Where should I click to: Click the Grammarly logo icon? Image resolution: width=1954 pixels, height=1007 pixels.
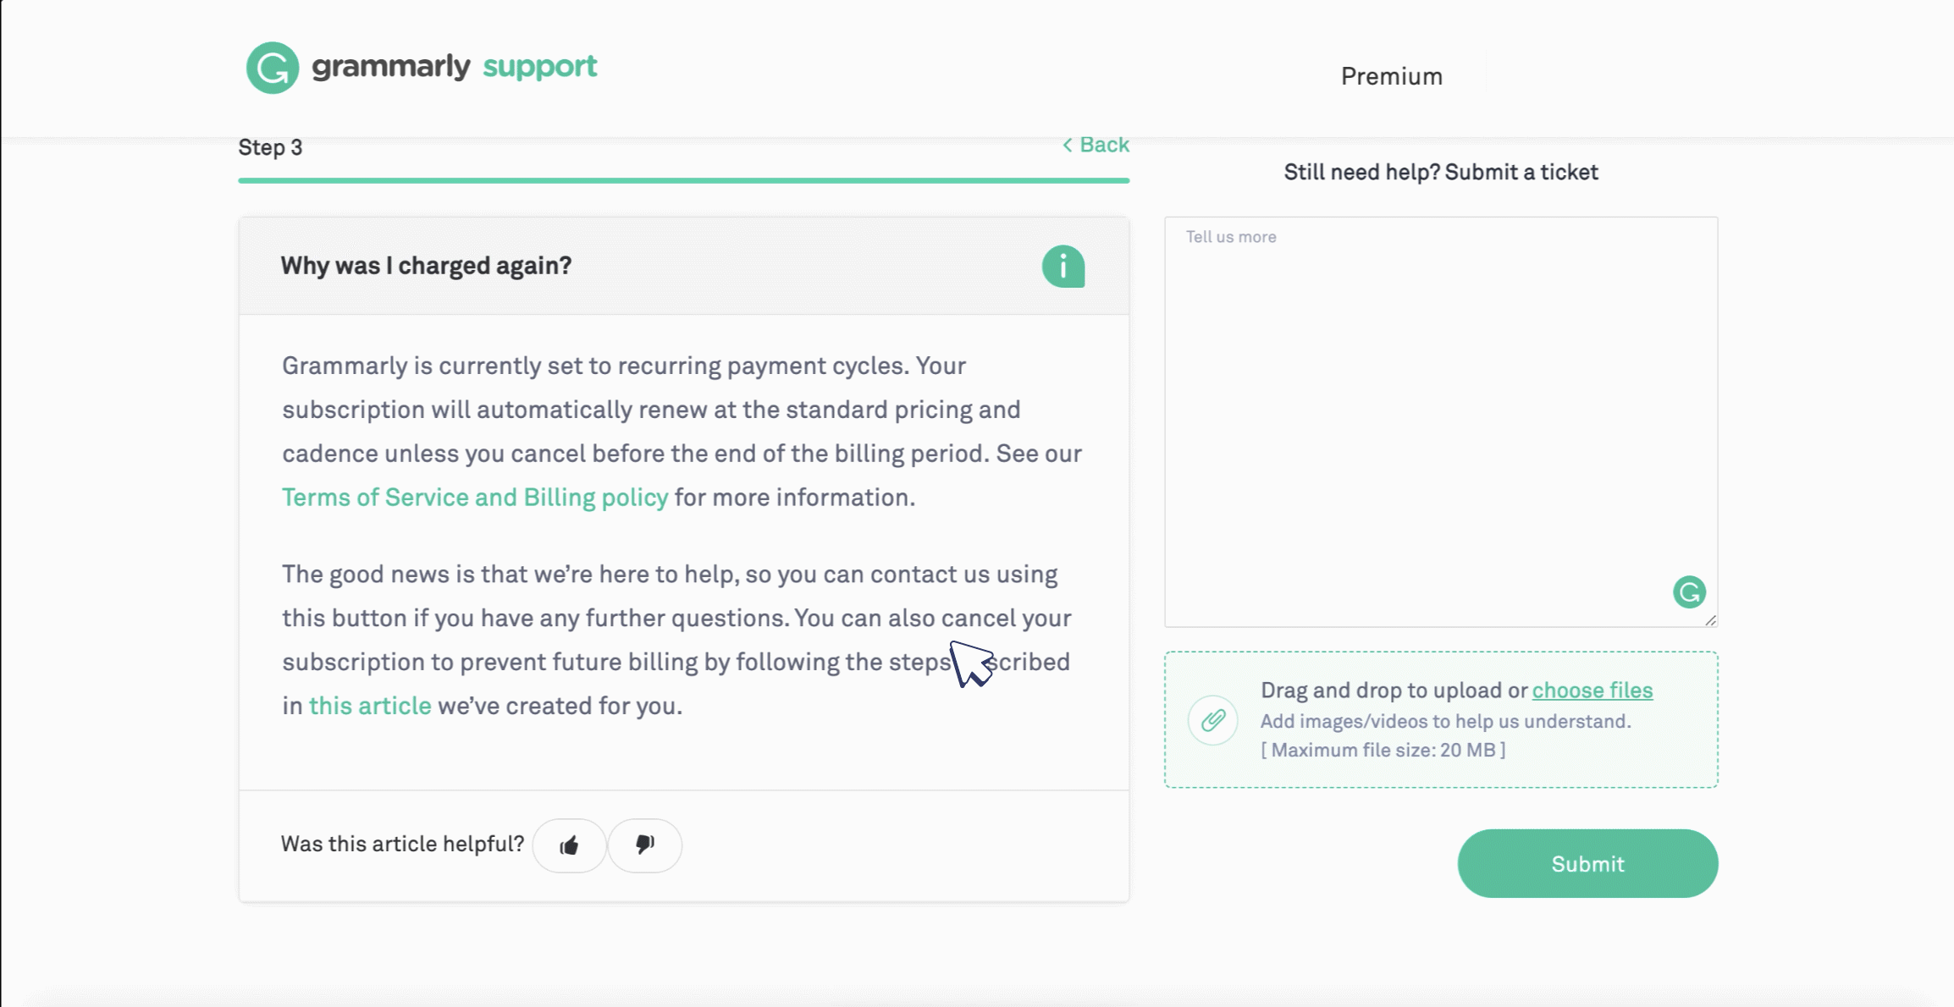[x=273, y=68]
